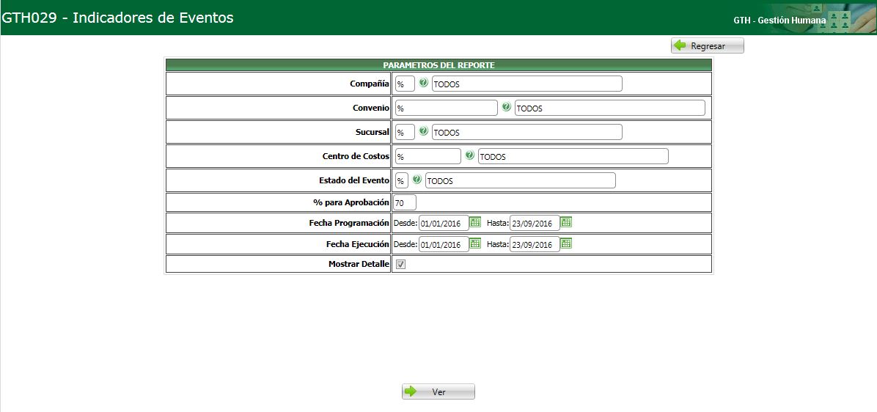Open the help lookup icon for Compañía
Viewport: 877px width, 412px height.
tap(423, 83)
